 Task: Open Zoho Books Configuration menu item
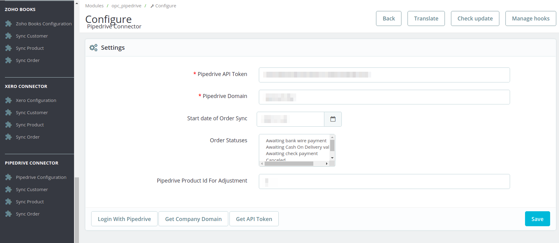(x=44, y=24)
